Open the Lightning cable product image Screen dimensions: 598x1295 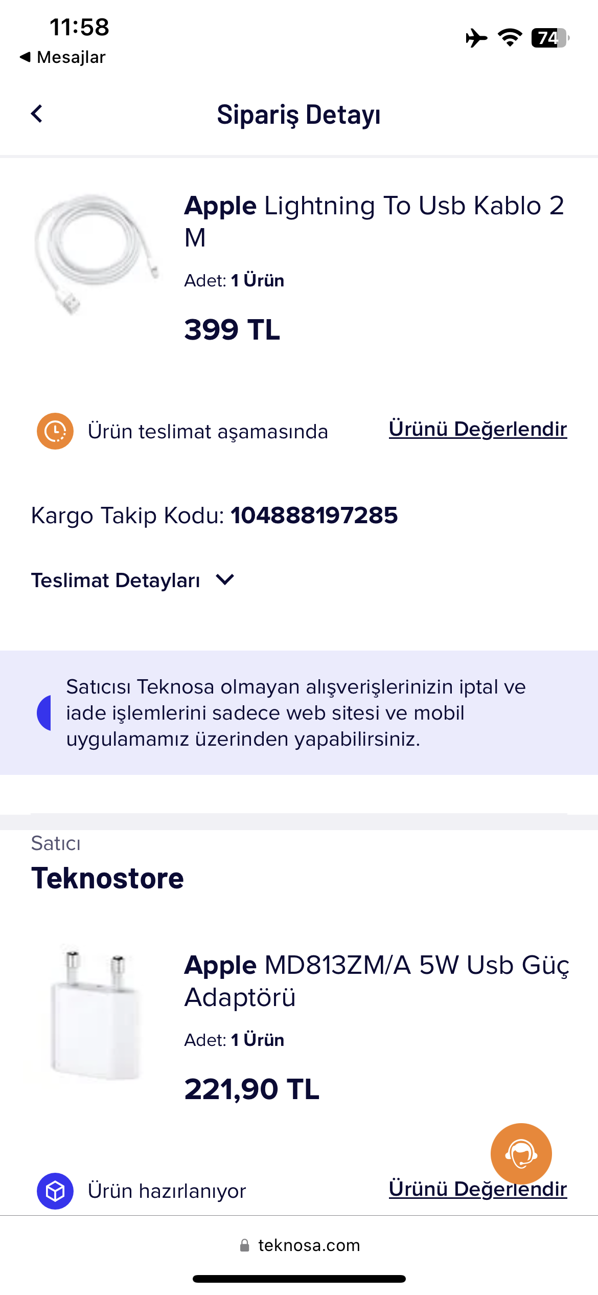pyautogui.click(x=96, y=254)
